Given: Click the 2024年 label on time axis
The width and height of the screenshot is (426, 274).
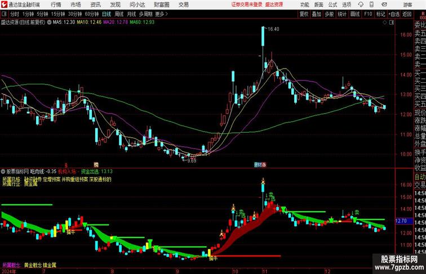Looking at the screenshot, I should (8, 271).
